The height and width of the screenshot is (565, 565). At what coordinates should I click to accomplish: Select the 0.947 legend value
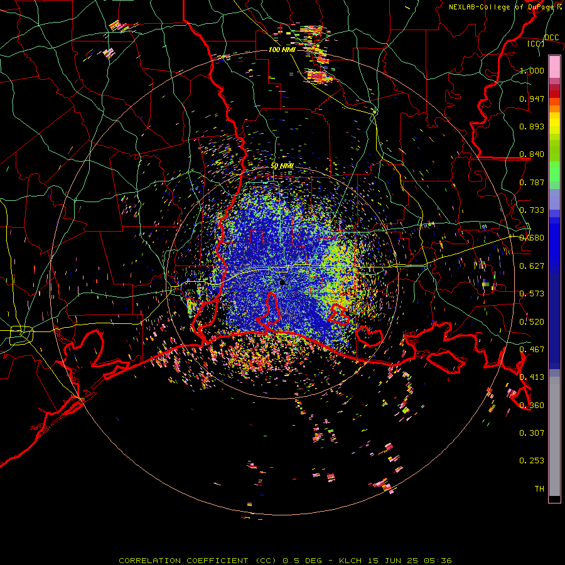[x=532, y=99]
